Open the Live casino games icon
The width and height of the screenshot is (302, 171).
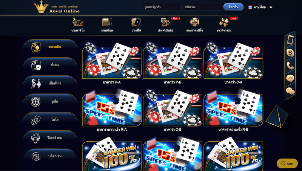78,22
